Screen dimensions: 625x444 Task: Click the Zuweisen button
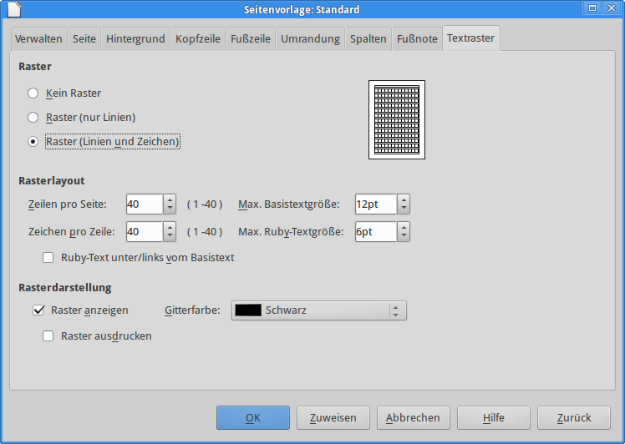(333, 418)
